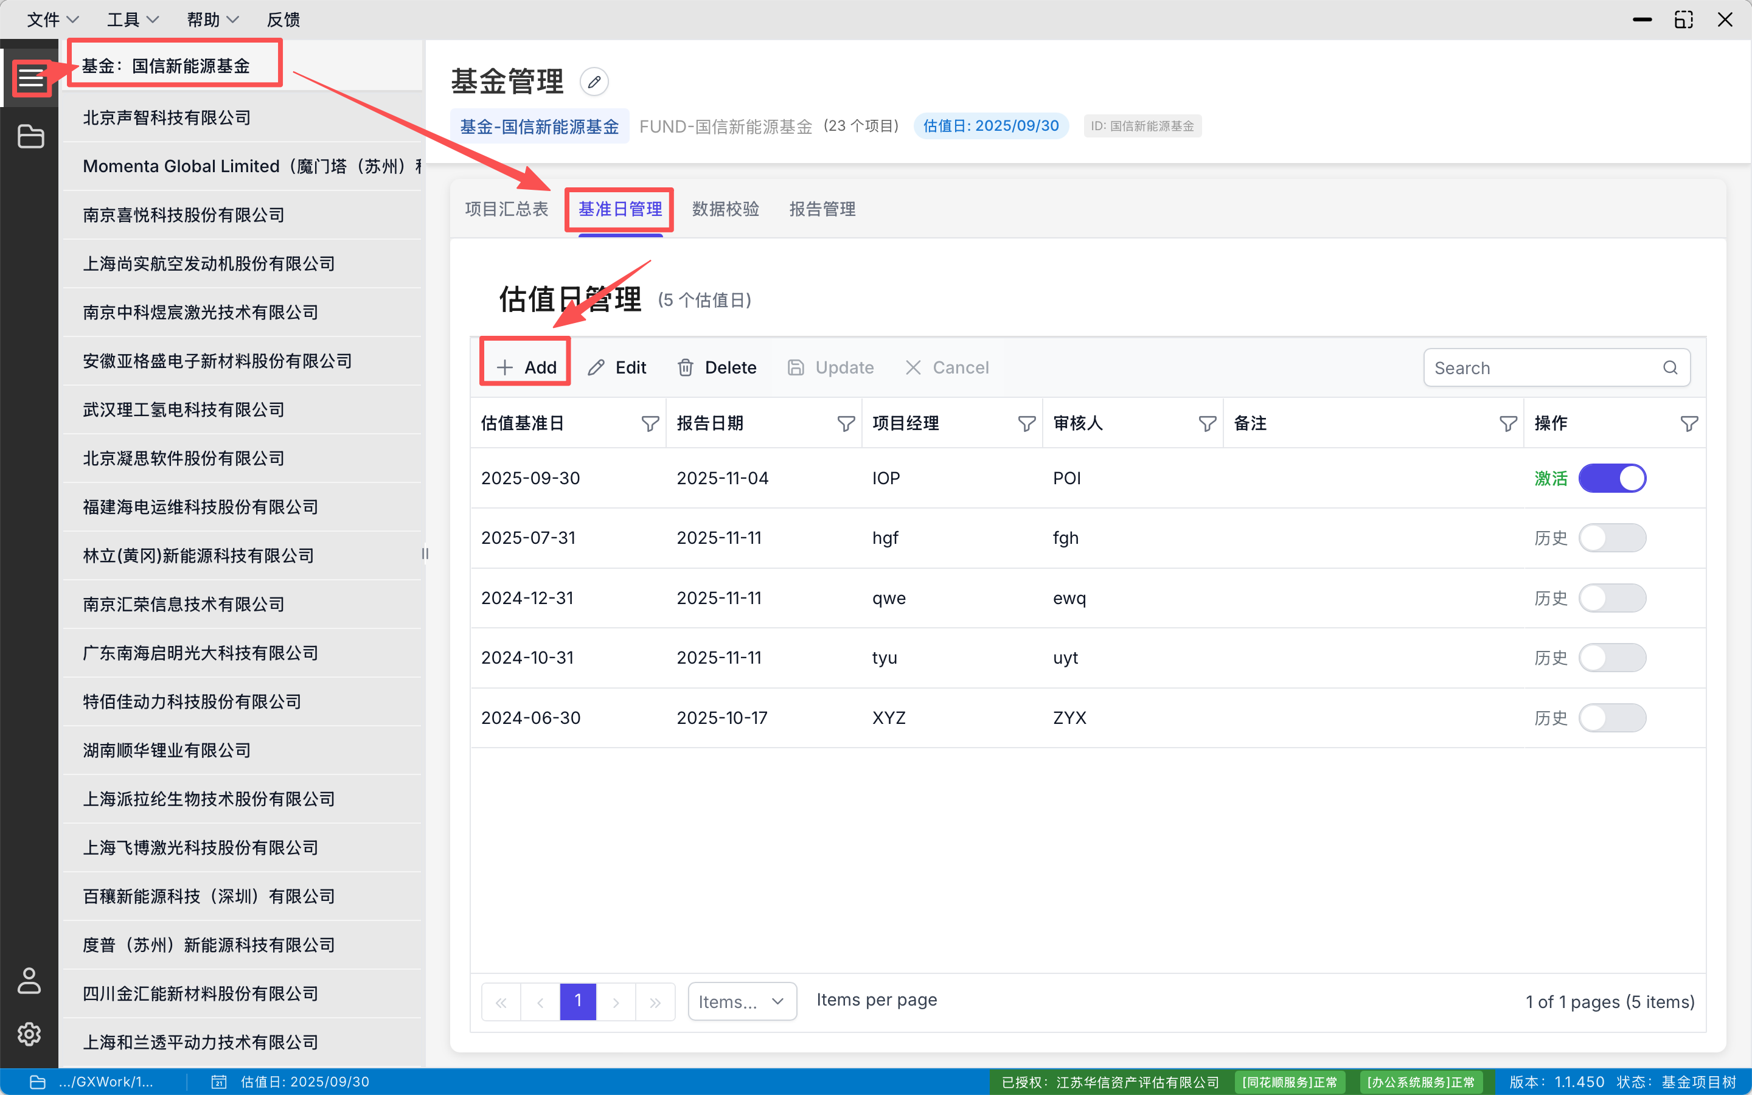The width and height of the screenshot is (1752, 1095).
Task: Click the Edit button
Action: point(617,367)
